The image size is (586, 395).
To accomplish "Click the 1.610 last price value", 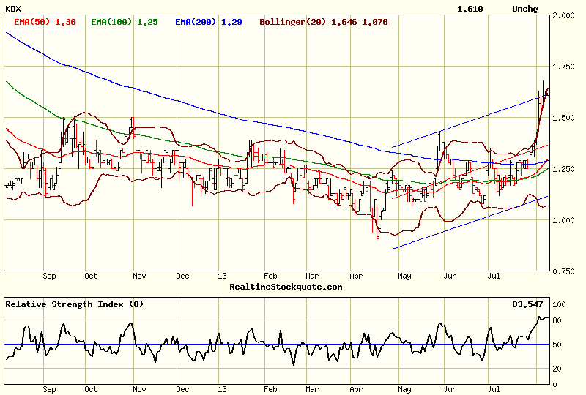I will (470, 9).
